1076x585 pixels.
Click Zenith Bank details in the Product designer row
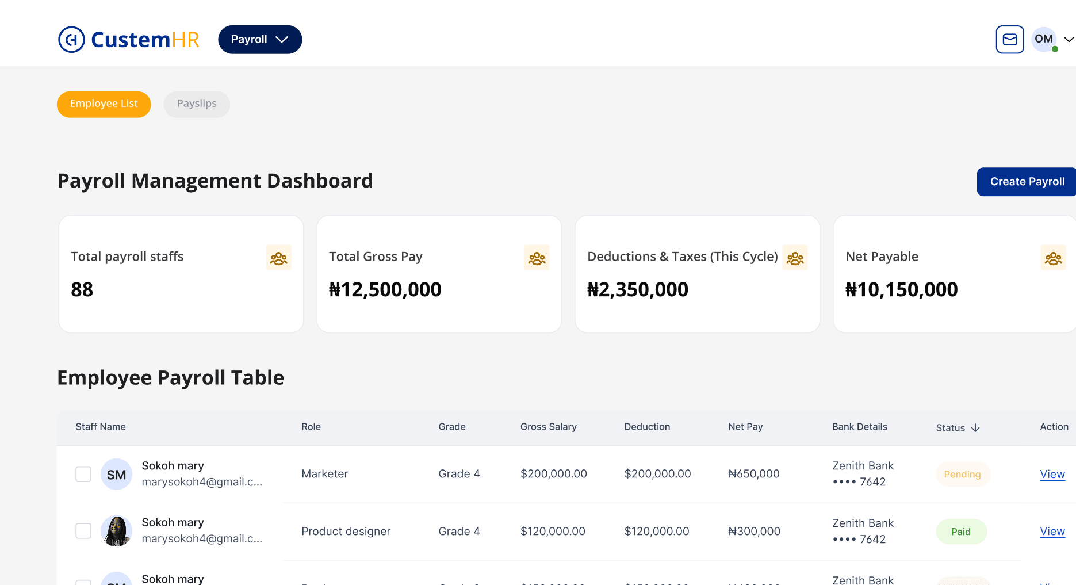863,532
